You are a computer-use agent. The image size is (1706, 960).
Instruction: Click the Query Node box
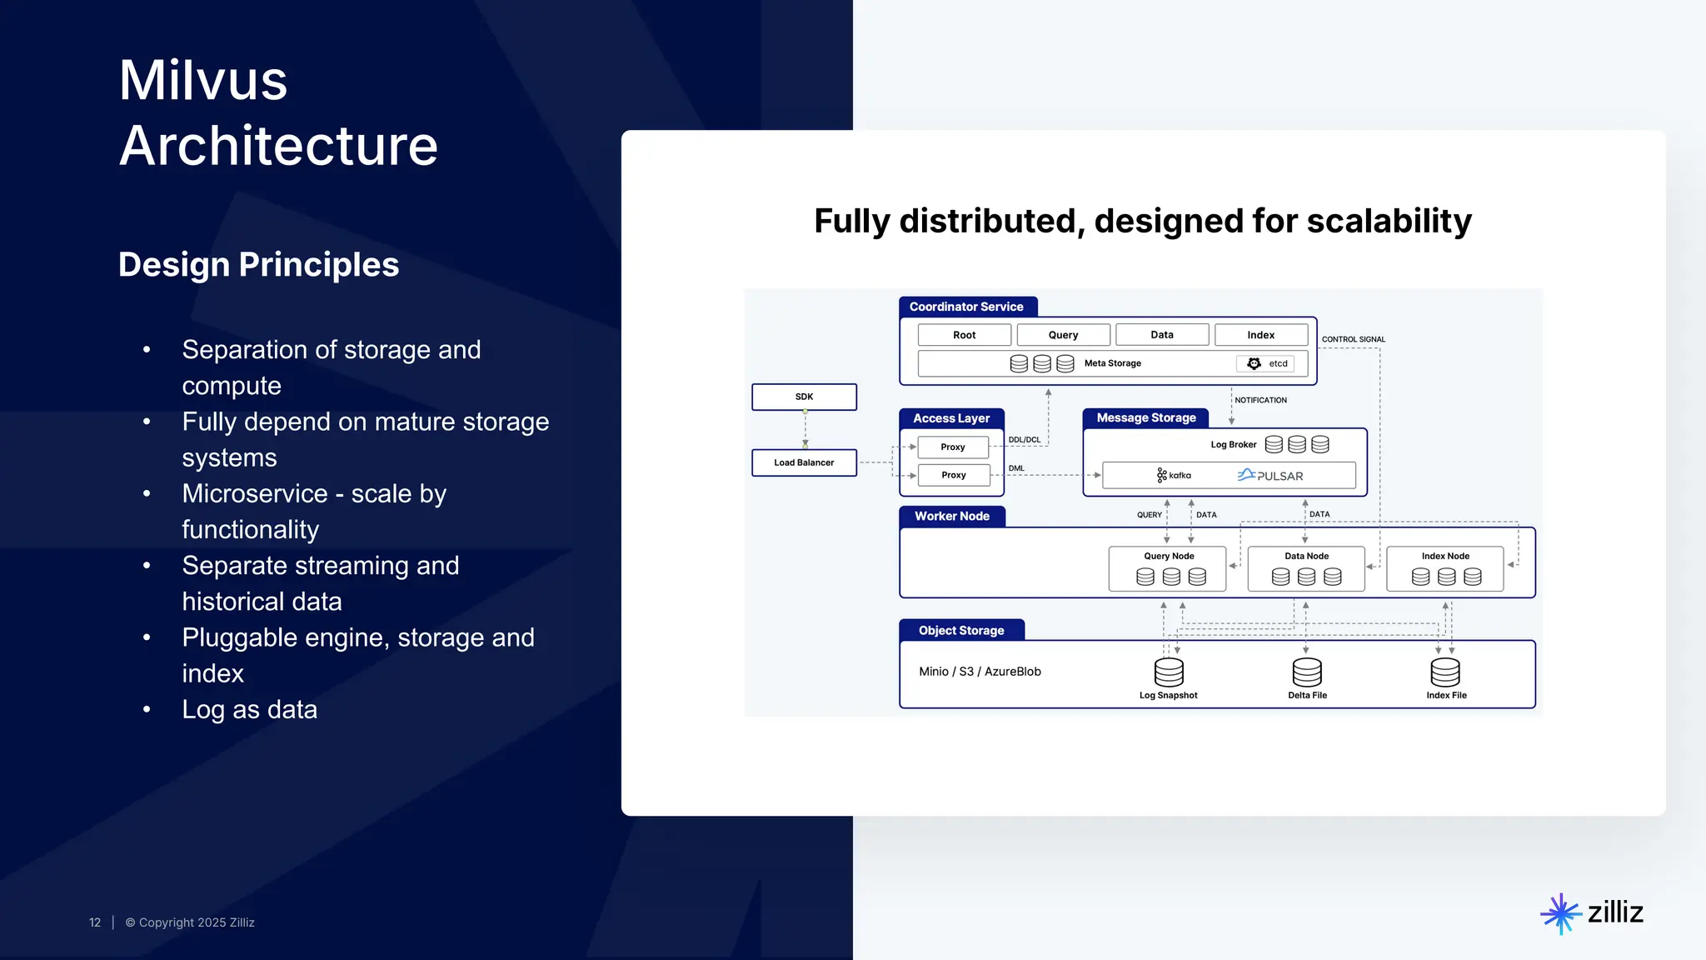[x=1168, y=568]
